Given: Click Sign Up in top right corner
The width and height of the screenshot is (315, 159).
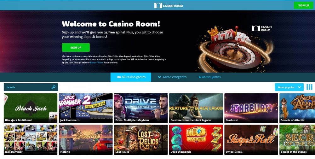Looking at the screenshot, I should [x=303, y=5].
